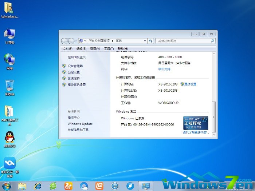255x191 pixels.
Task: Open the Administrator folder desktop icon
Action: coord(9,10)
